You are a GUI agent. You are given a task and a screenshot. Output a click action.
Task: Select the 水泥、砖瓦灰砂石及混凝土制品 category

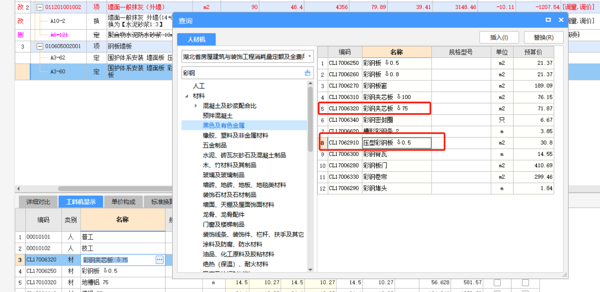pos(244,155)
